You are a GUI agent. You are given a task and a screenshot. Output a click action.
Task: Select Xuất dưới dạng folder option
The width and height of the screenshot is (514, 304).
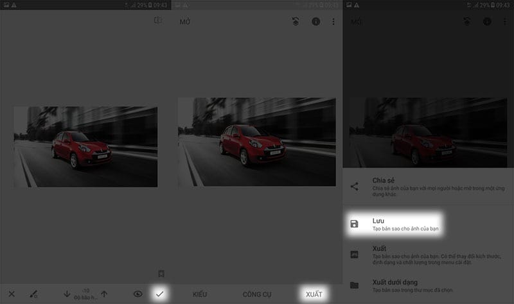tap(429, 285)
